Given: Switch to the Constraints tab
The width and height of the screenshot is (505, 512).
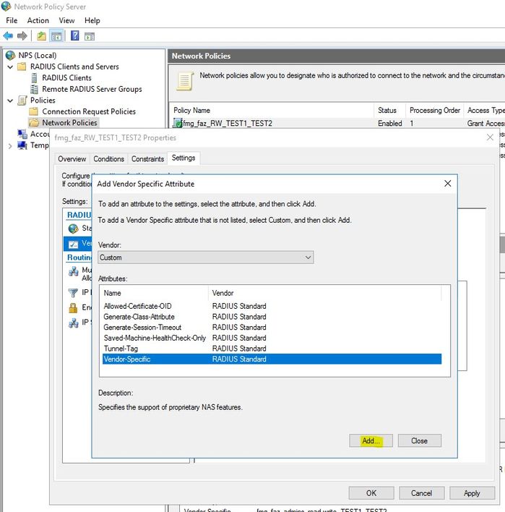Looking at the screenshot, I should pyautogui.click(x=147, y=158).
